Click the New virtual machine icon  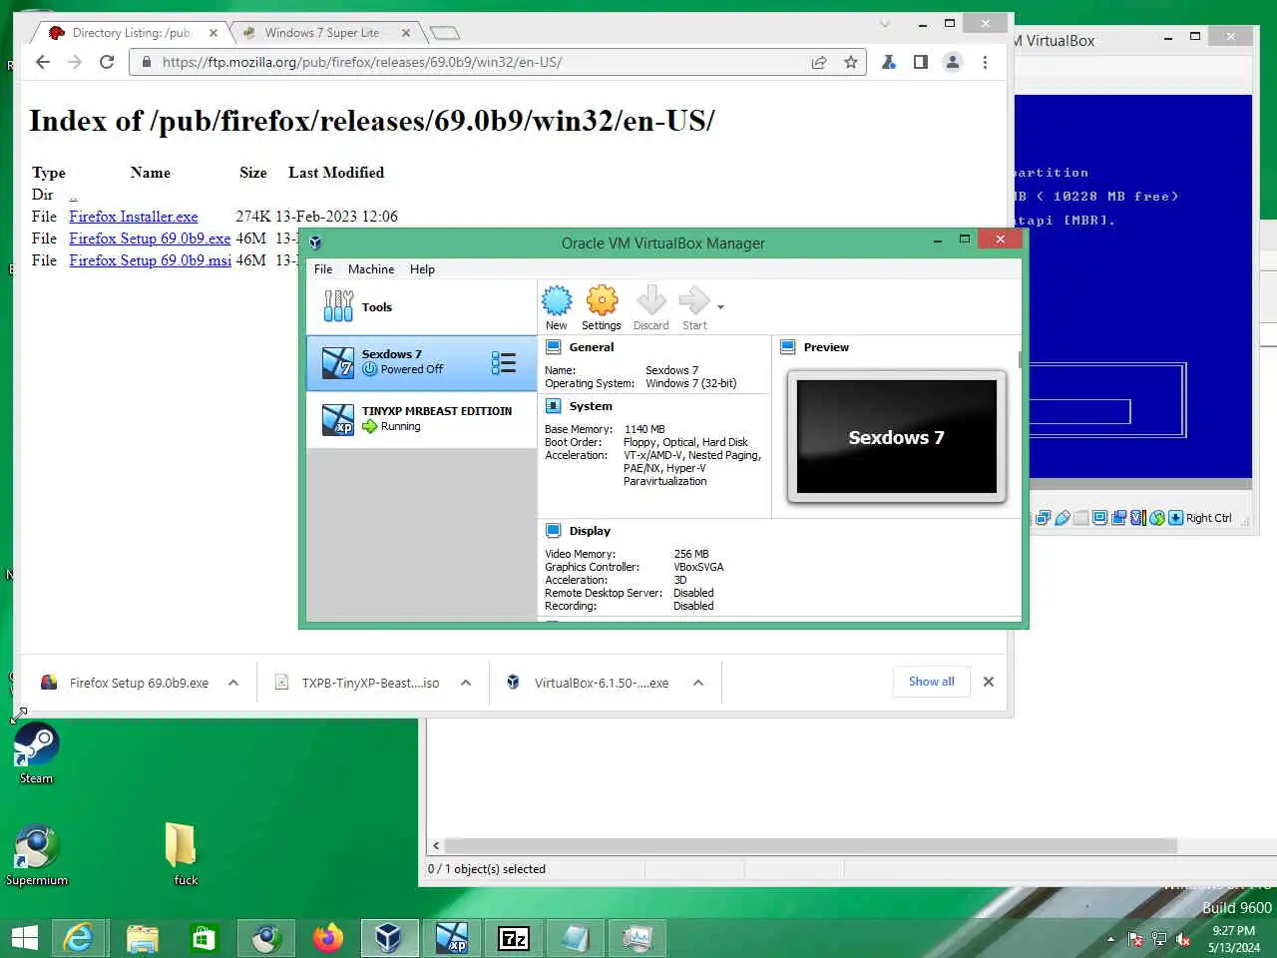point(557,300)
